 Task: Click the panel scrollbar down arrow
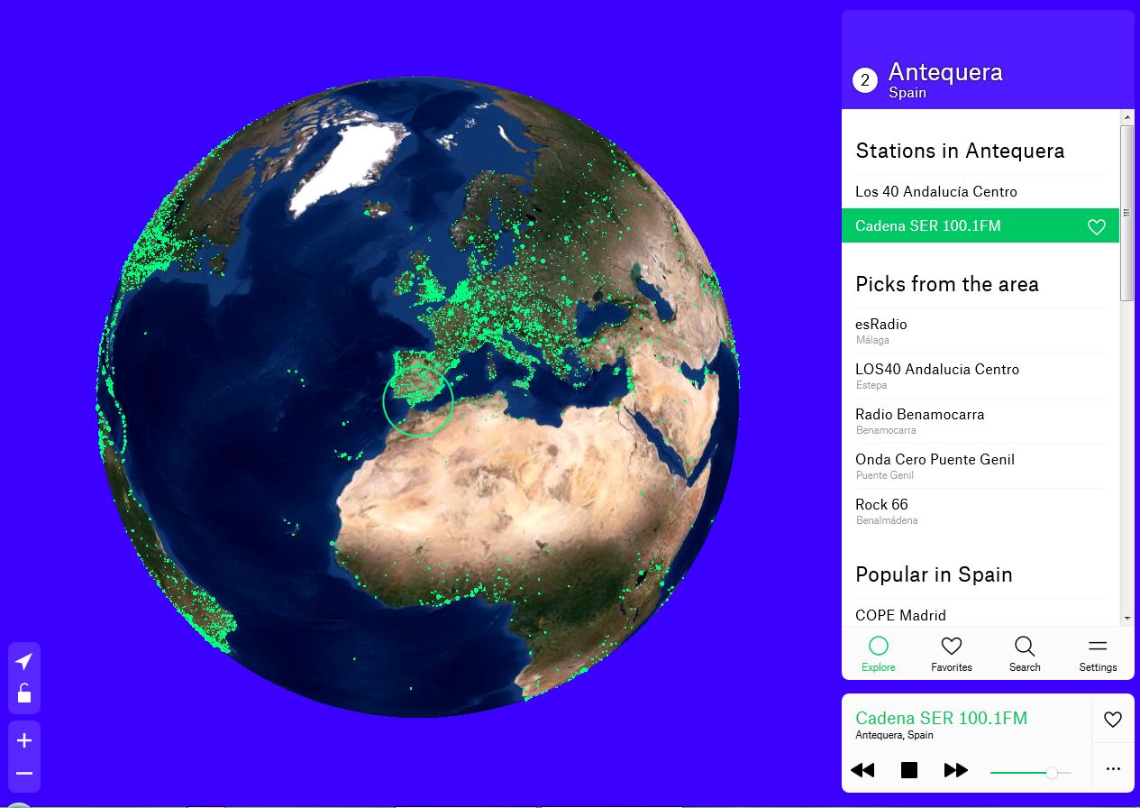(x=1127, y=619)
